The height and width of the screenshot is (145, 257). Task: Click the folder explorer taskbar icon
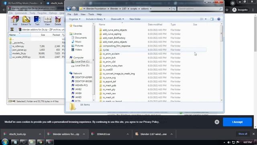click(x=32, y=142)
